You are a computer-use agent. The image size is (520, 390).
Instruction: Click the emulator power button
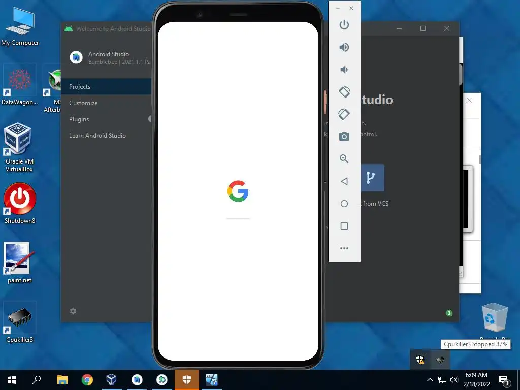point(344,25)
